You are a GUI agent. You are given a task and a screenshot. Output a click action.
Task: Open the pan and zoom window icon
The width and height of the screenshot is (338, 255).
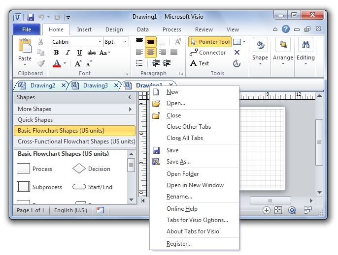point(292,210)
